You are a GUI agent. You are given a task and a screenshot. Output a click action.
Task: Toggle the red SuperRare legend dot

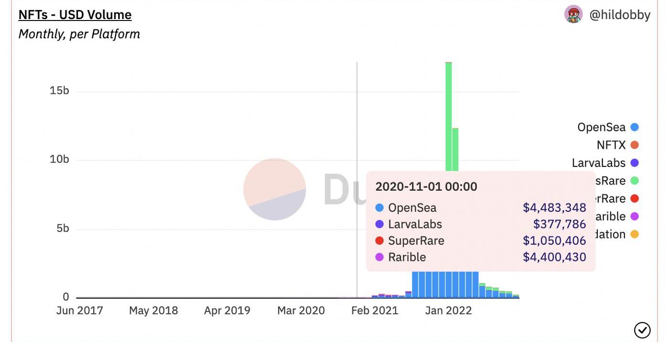pyautogui.click(x=635, y=198)
